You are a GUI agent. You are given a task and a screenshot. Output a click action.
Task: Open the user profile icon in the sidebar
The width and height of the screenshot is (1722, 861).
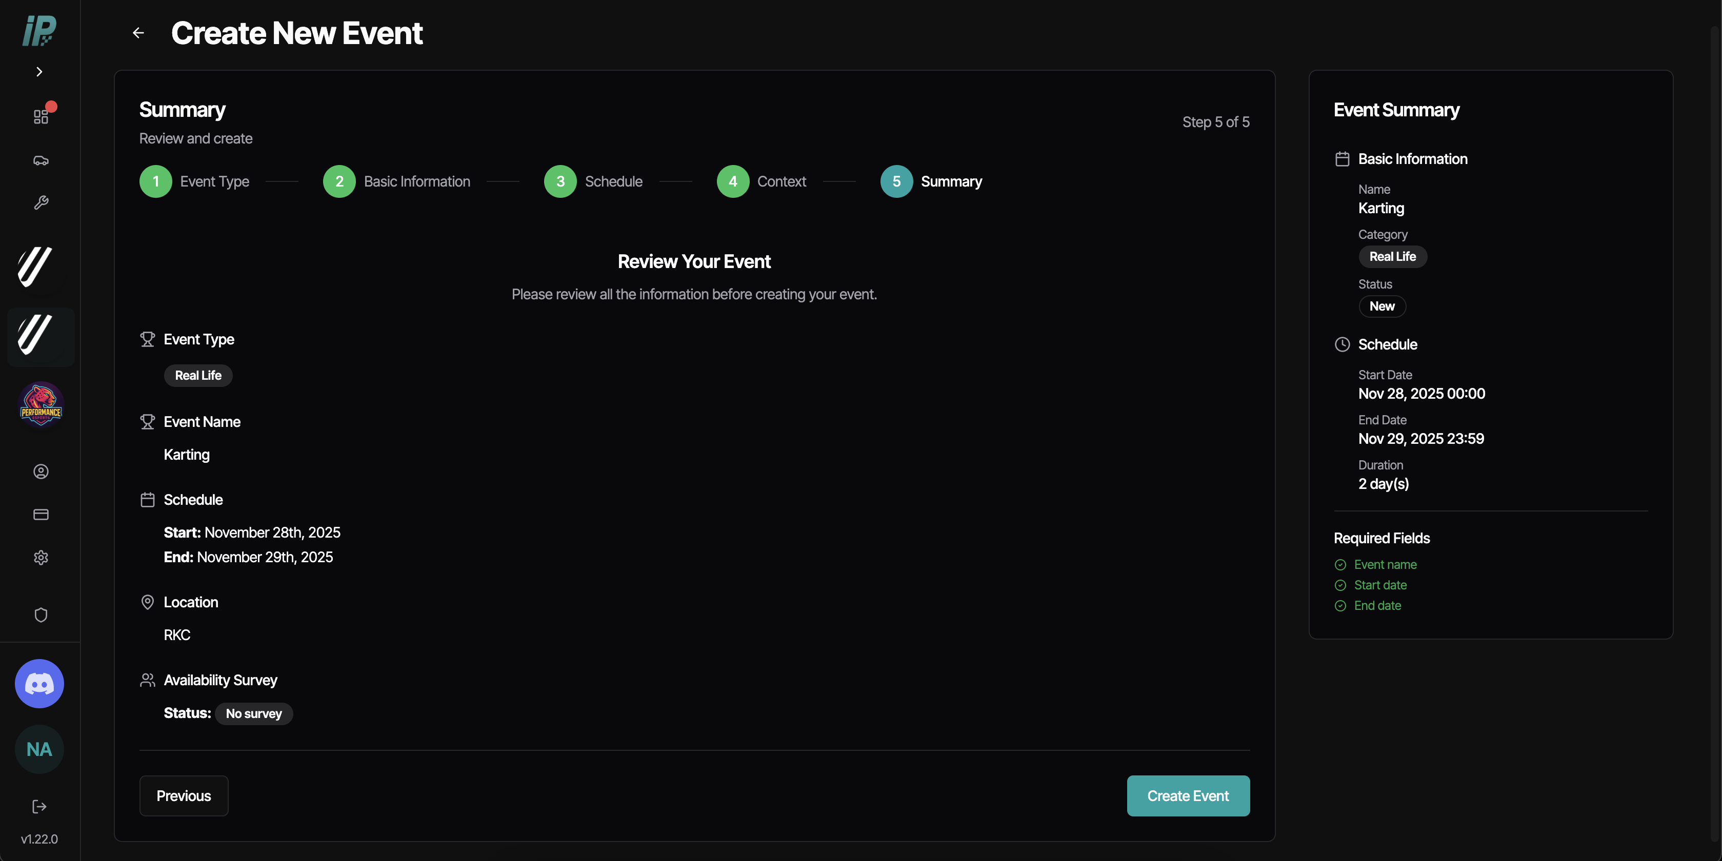click(x=41, y=471)
